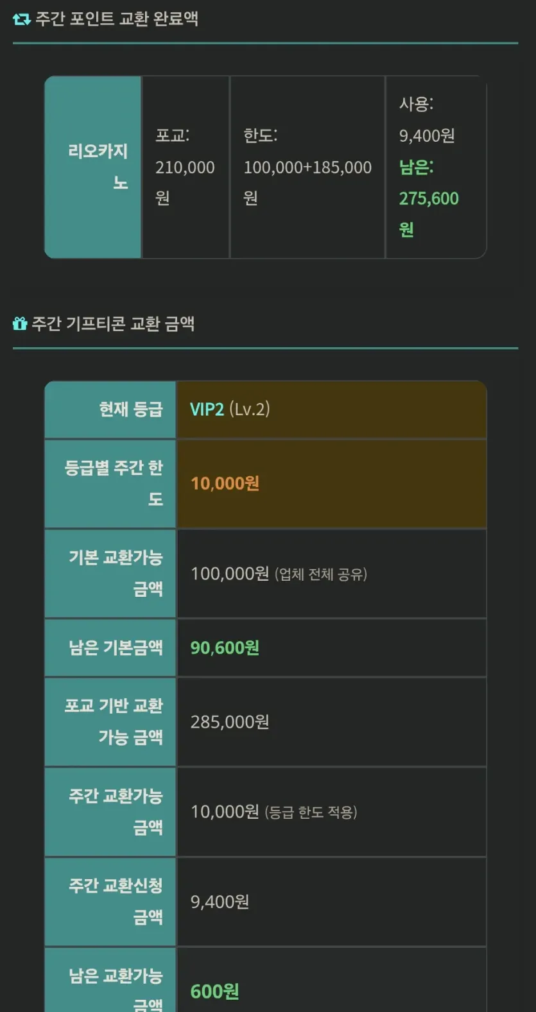Select the 주간 포인트 교환 완료액 heading
The width and height of the screenshot is (536, 1012).
[116, 19]
